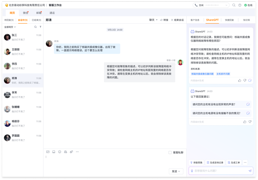The image size is (258, 180).
Task: Insert an image using picture icon
Action: coord(48,152)
